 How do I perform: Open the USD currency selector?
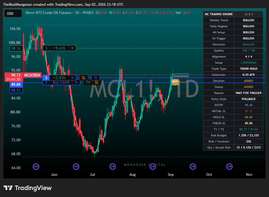click(13, 13)
